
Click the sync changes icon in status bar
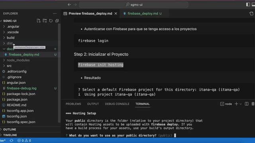coord(12,140)
